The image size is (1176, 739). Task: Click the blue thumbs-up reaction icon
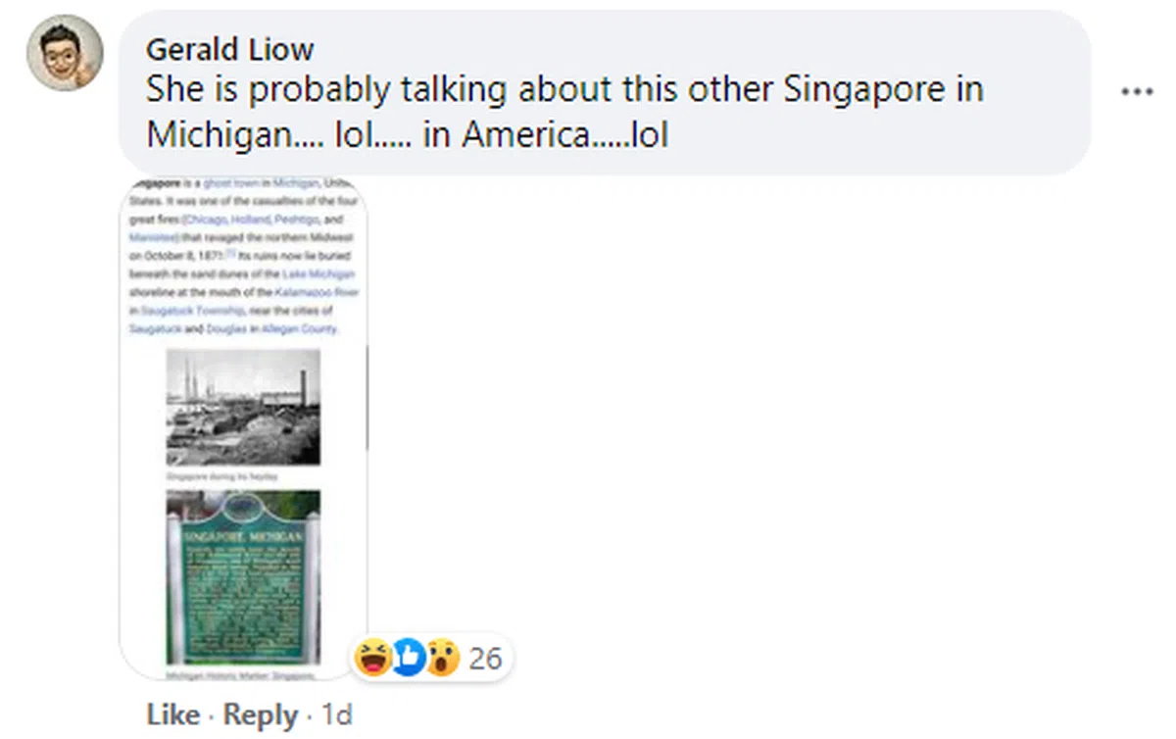click(x=409, y=657)
